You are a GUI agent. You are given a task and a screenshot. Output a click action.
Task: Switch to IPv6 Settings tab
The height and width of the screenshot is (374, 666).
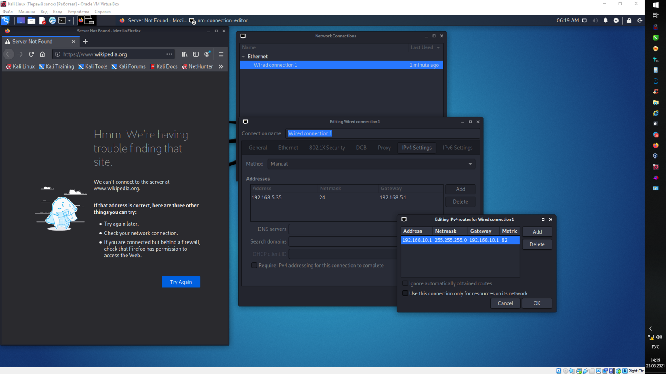[457, 148]
